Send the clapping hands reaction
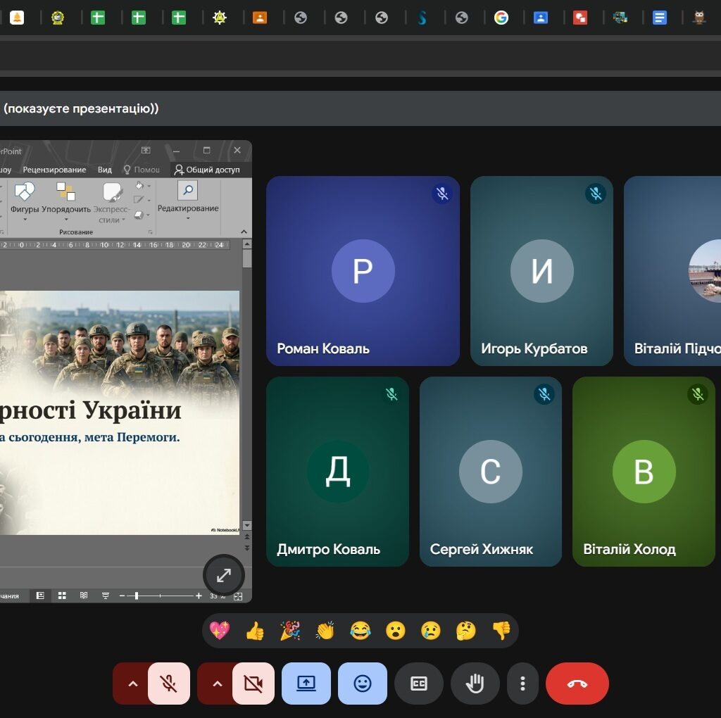721x718 pixels. coord(325,631)
